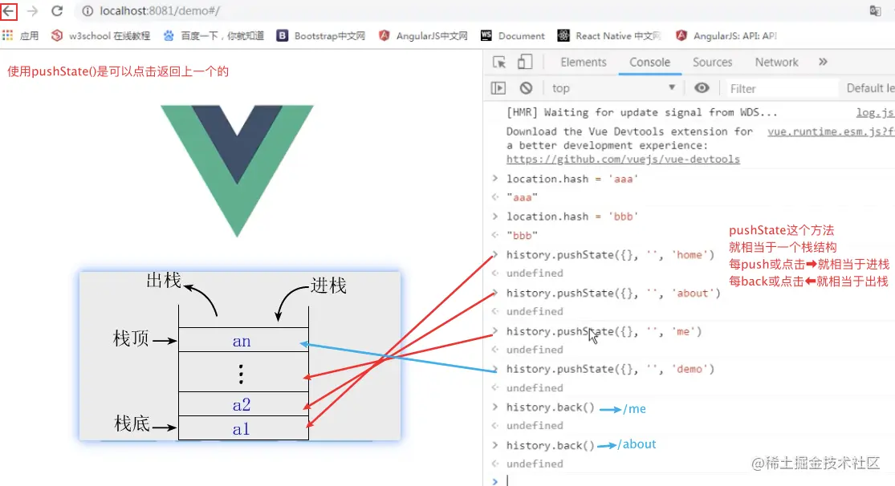Open React Native 中文网 bookmark
Screen dimensions: 895x486
tap(609, 35)
